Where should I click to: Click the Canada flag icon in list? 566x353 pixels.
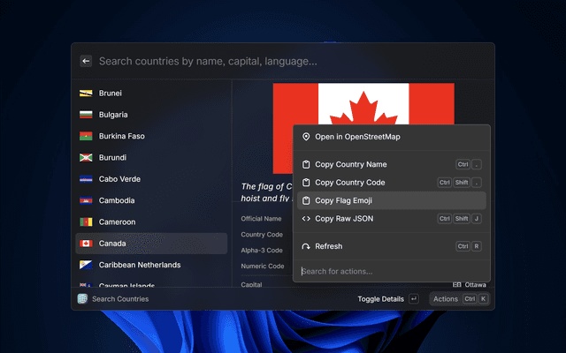[86, 244]
